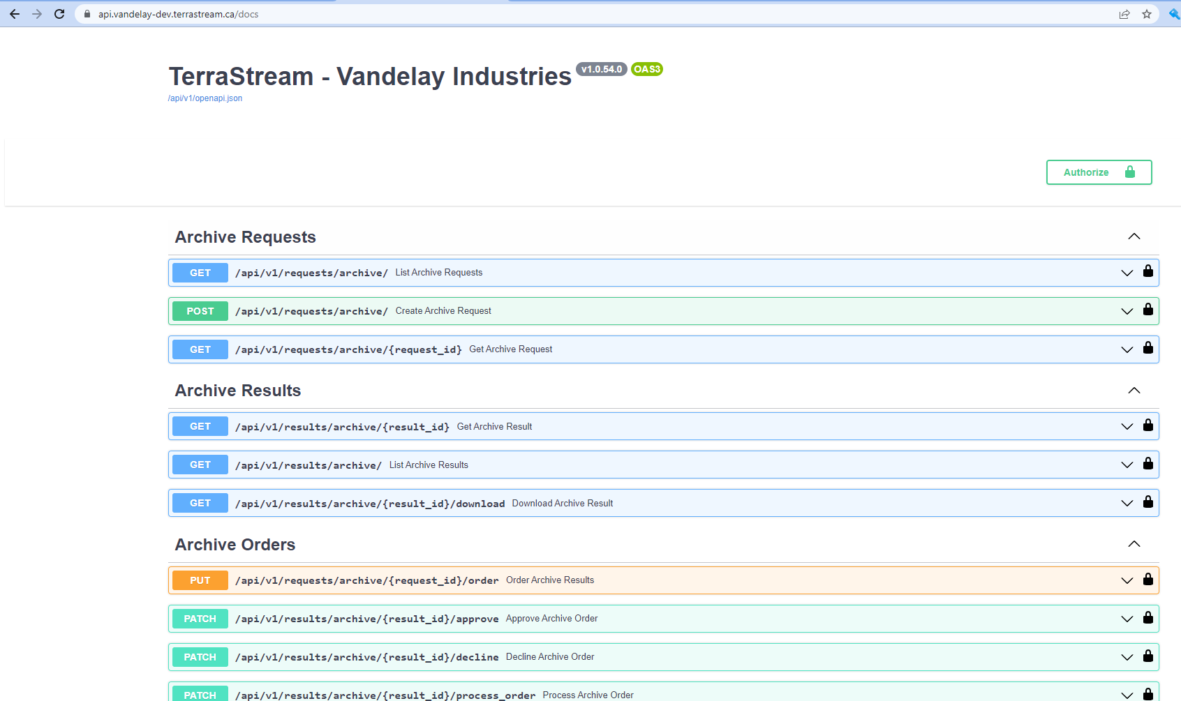Click path /api/v1/results/archive/{result_id}/decline
Screen dimensions: 1181x701
(x=367, y=657)
